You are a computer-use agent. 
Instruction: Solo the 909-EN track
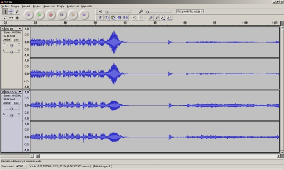[x=16, y=40]
